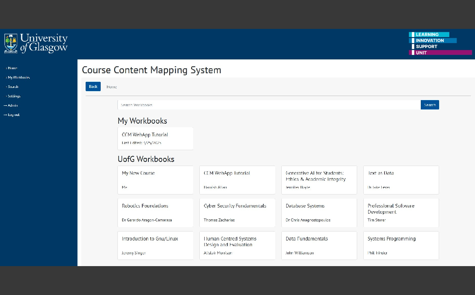Click the Home breadcrumb link

click(x=112, y=87)
